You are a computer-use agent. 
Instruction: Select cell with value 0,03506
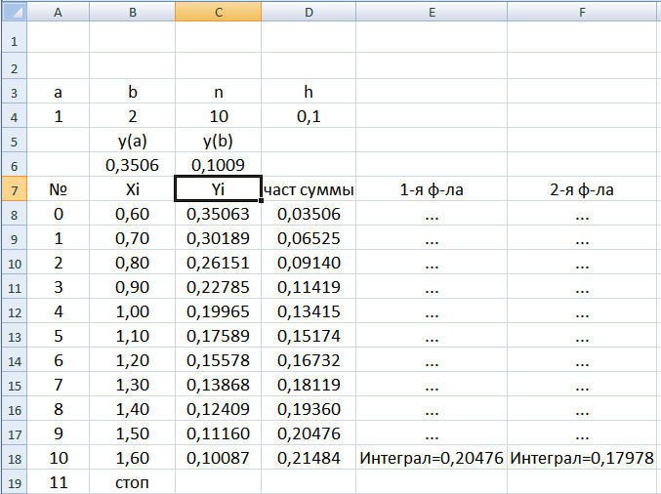click(309, 214)
